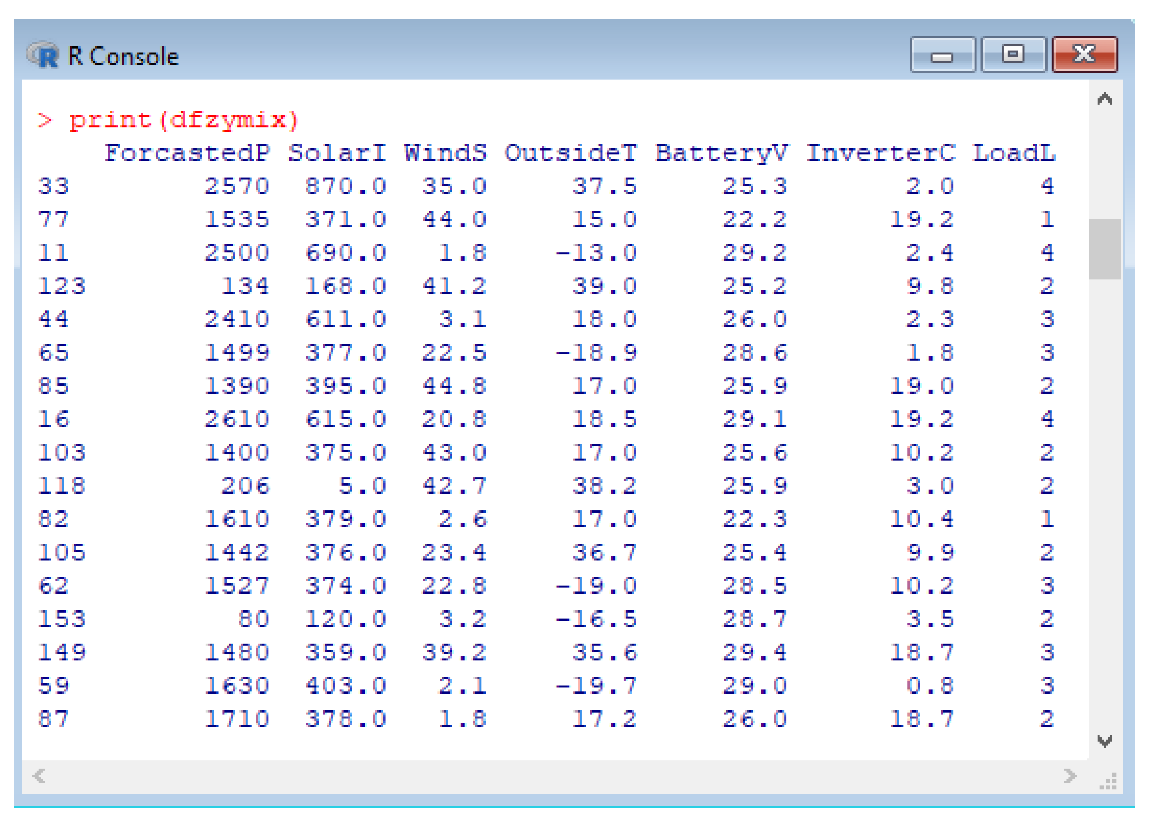Click the OutsideT value -19.7
Viewport: 1153px width, 826px height.
pos(596,686)
